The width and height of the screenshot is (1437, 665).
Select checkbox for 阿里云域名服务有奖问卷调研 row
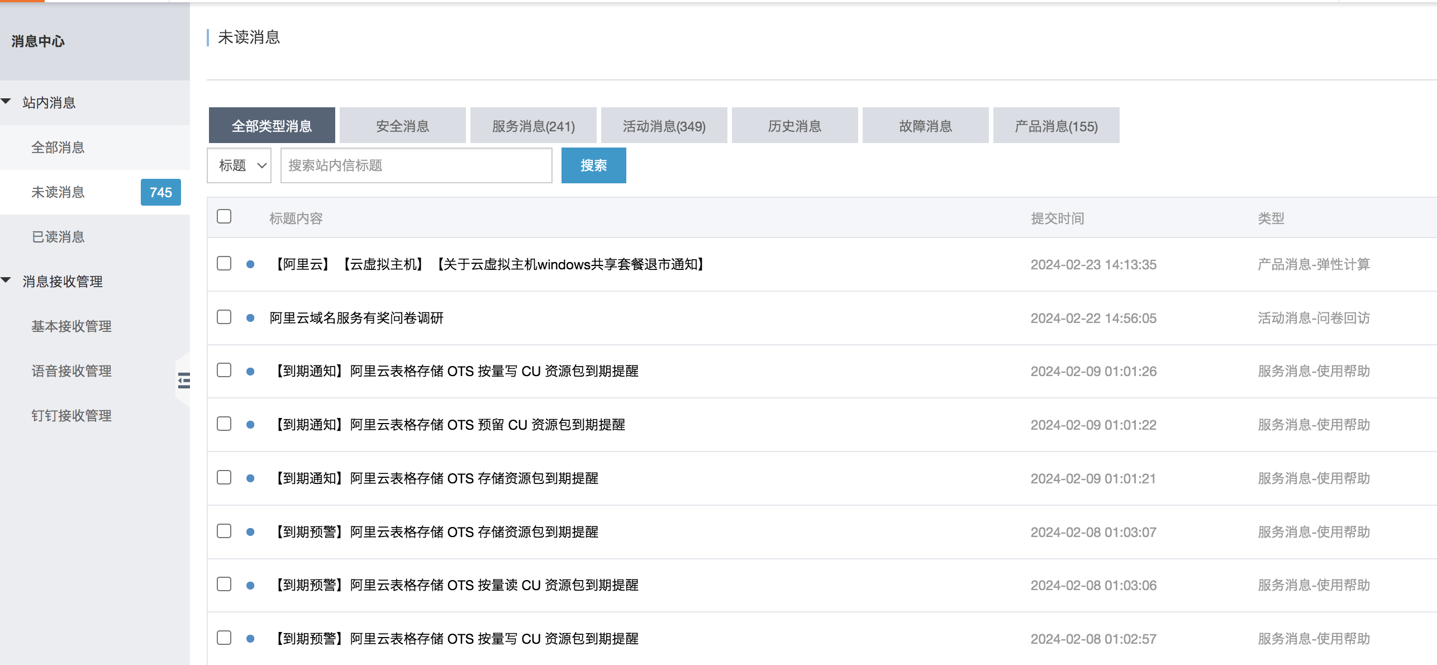coord(224,317)
